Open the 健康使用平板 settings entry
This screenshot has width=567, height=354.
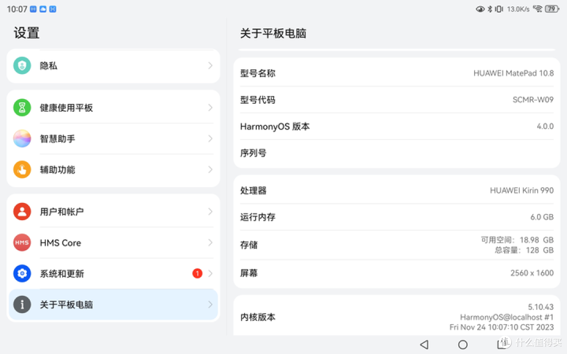click(x=113, y=108)
